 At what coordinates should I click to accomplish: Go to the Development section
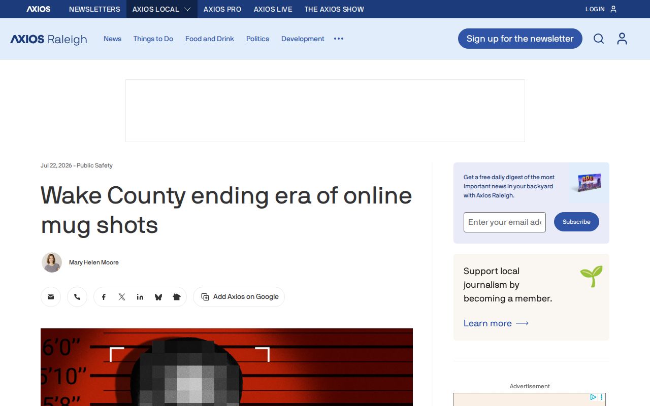303,39
